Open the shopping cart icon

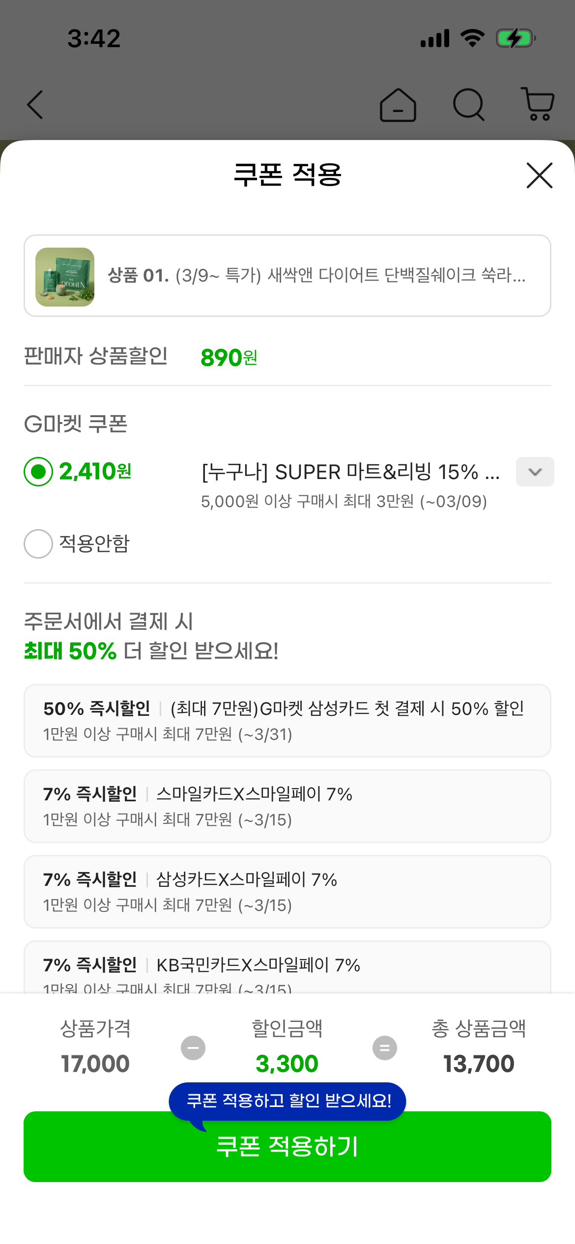(x=538, y=104)
